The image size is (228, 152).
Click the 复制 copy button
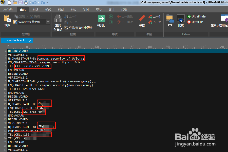20,16
